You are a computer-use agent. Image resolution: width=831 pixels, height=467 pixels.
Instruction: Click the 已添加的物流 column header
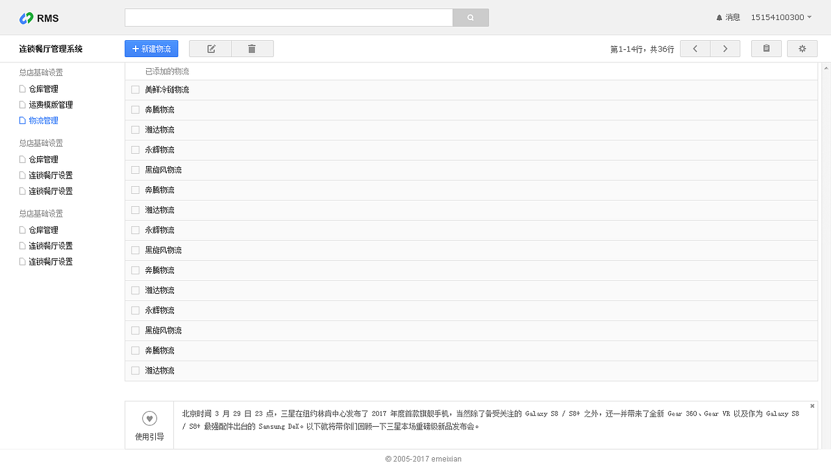[167, 71]
